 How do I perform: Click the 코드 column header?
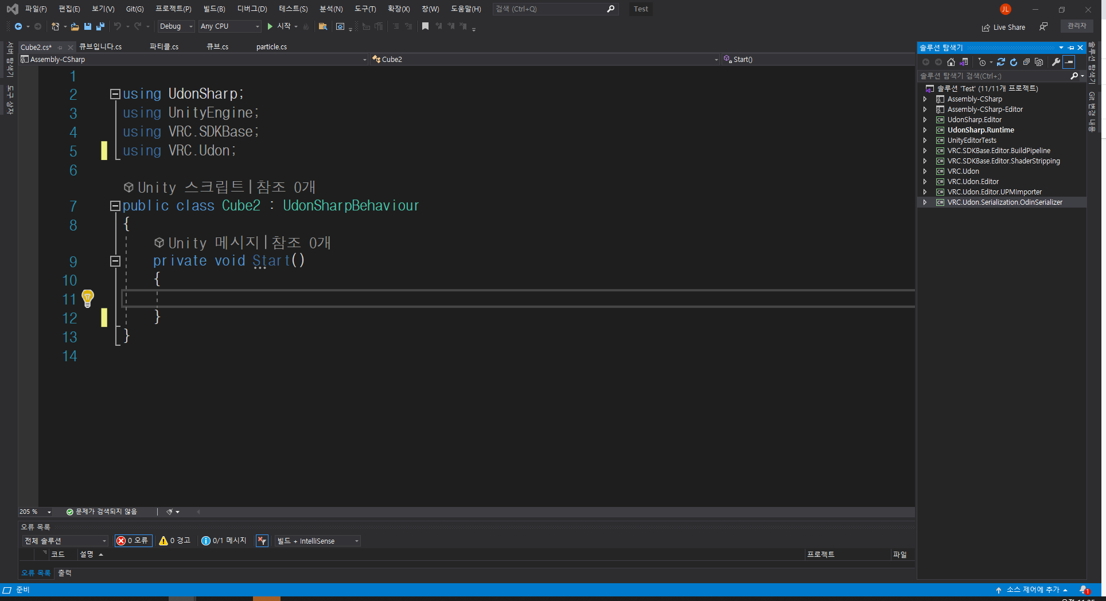point(58,555)
